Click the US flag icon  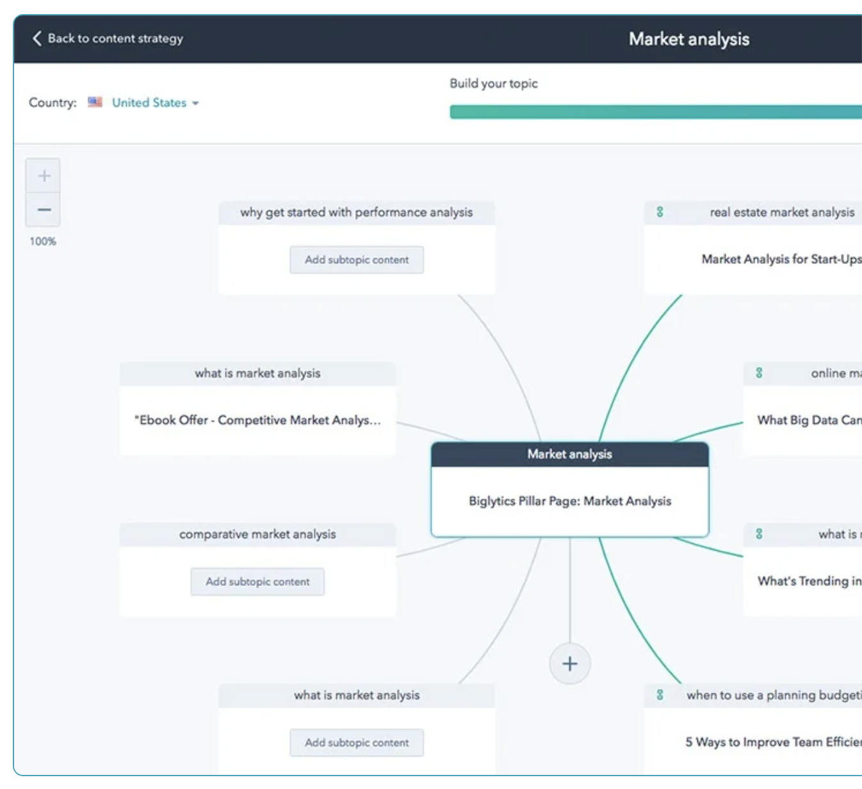[95, 102]
